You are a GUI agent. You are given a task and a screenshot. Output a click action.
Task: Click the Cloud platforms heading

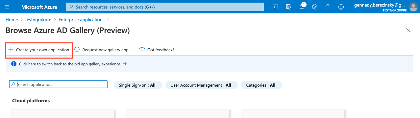click(31, 101)
